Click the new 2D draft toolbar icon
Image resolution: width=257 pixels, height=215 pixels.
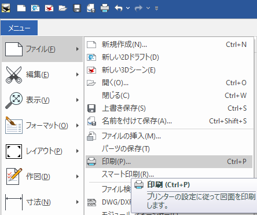35,8
